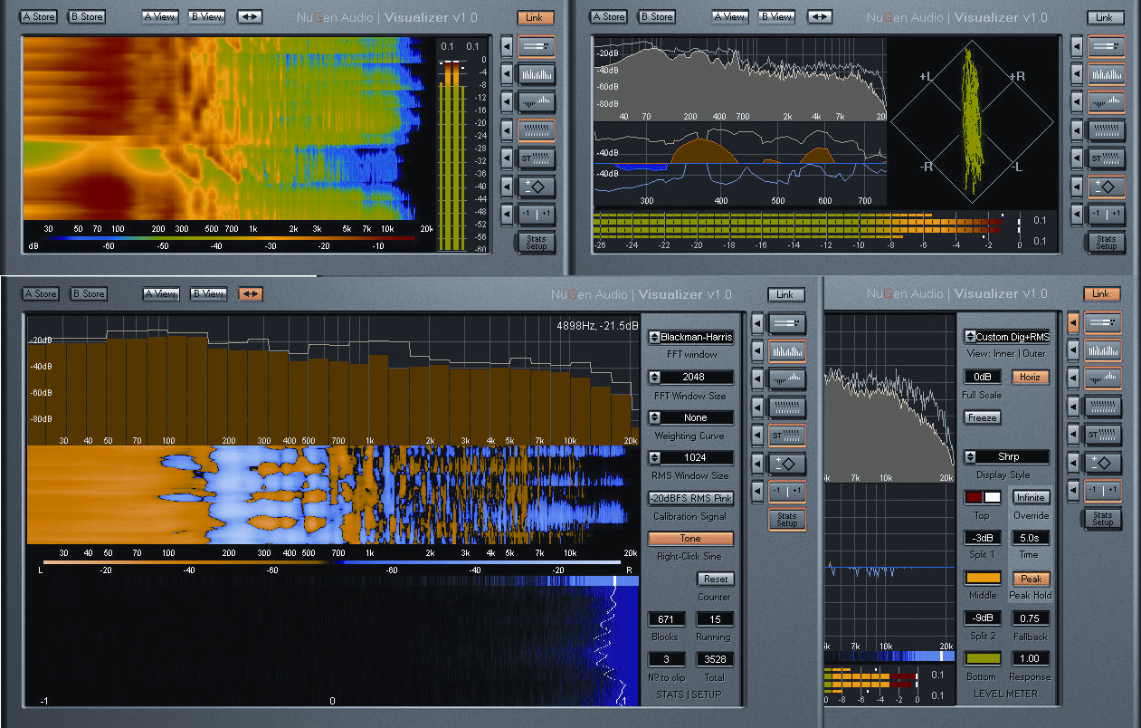This screenshot has width=1141, height=728.
Task: Pick the Middle meter orange swatch
Action: tap(983, 578)
